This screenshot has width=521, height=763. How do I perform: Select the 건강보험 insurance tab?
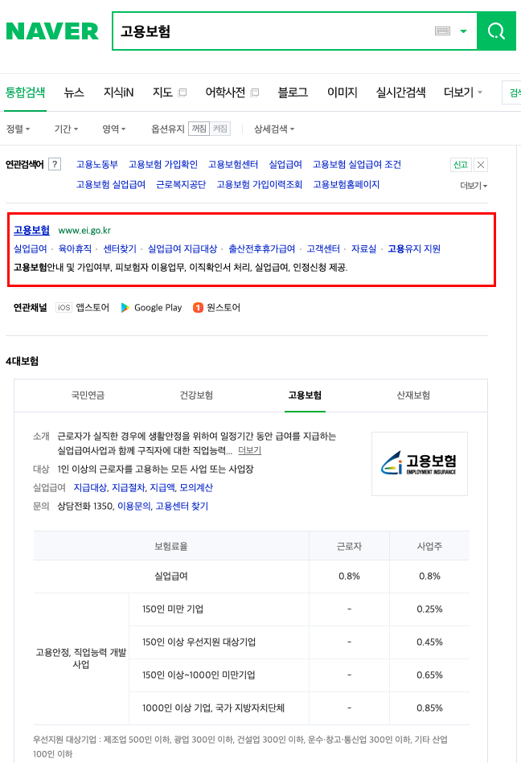pyautogui.click(x=196, y=395)
